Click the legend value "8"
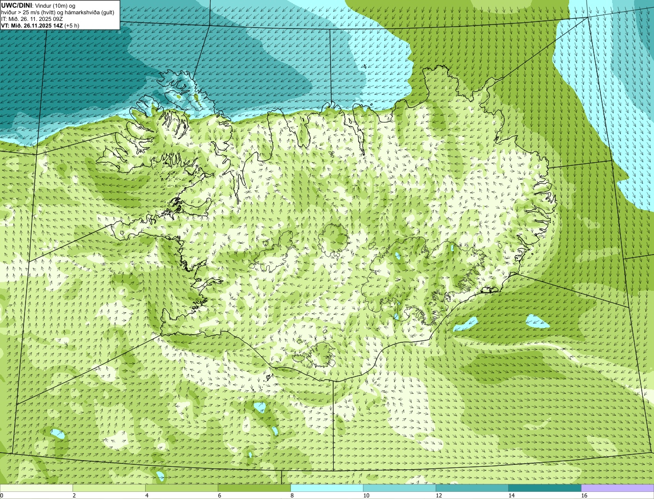Viewport: 654px width, 499px height. click(292, 495)
